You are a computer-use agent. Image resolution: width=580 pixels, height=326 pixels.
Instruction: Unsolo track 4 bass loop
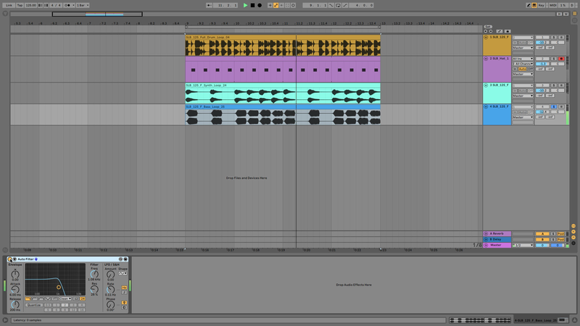(x=554, y=106)
